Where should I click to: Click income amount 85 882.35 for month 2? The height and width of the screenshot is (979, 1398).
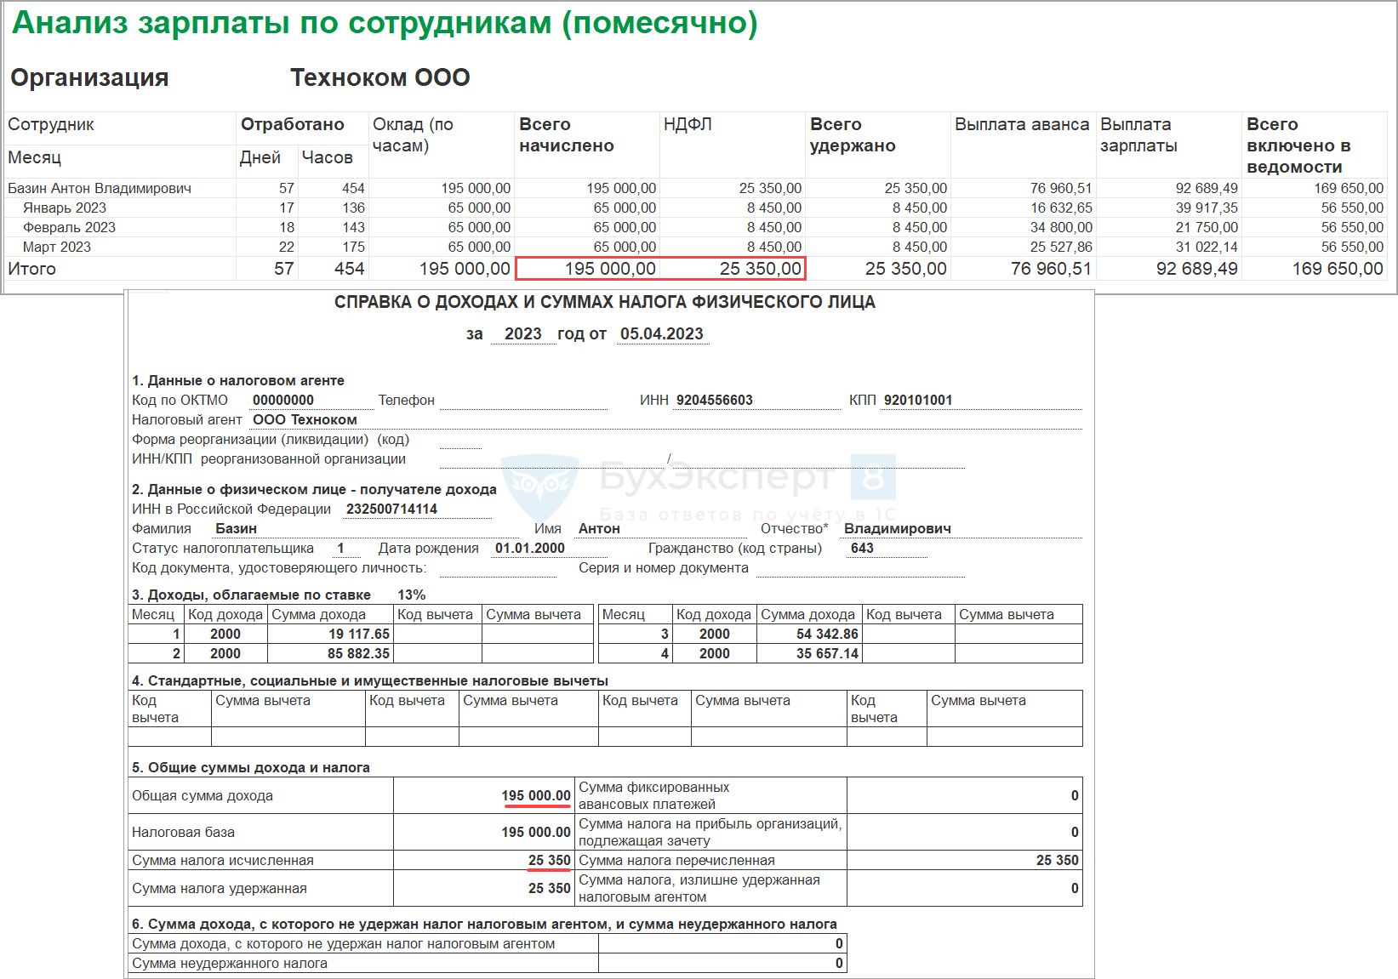coord(358,654)
